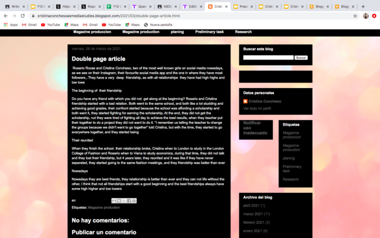Click the Blogger icon beside Cristina Concheso

click(245, 101)
